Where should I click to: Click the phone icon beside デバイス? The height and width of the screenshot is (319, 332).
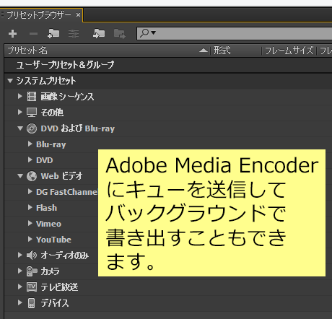31,303
